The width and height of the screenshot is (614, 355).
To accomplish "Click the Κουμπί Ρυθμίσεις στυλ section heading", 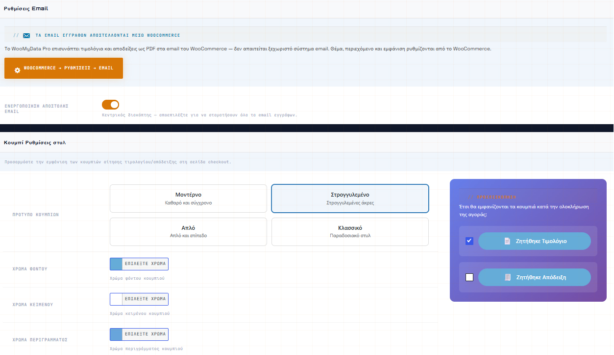I will [35, 143].
